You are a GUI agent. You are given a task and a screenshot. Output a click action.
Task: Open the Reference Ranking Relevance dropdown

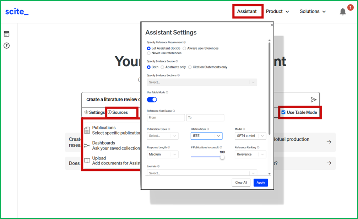click(250, 155)
